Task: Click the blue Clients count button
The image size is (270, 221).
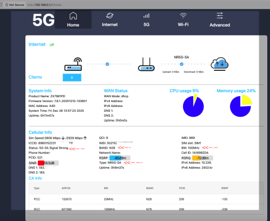Action: tap(72, 77)
